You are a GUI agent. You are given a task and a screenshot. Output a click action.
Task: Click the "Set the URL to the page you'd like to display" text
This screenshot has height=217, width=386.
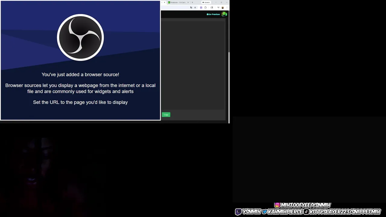[80, 102]
